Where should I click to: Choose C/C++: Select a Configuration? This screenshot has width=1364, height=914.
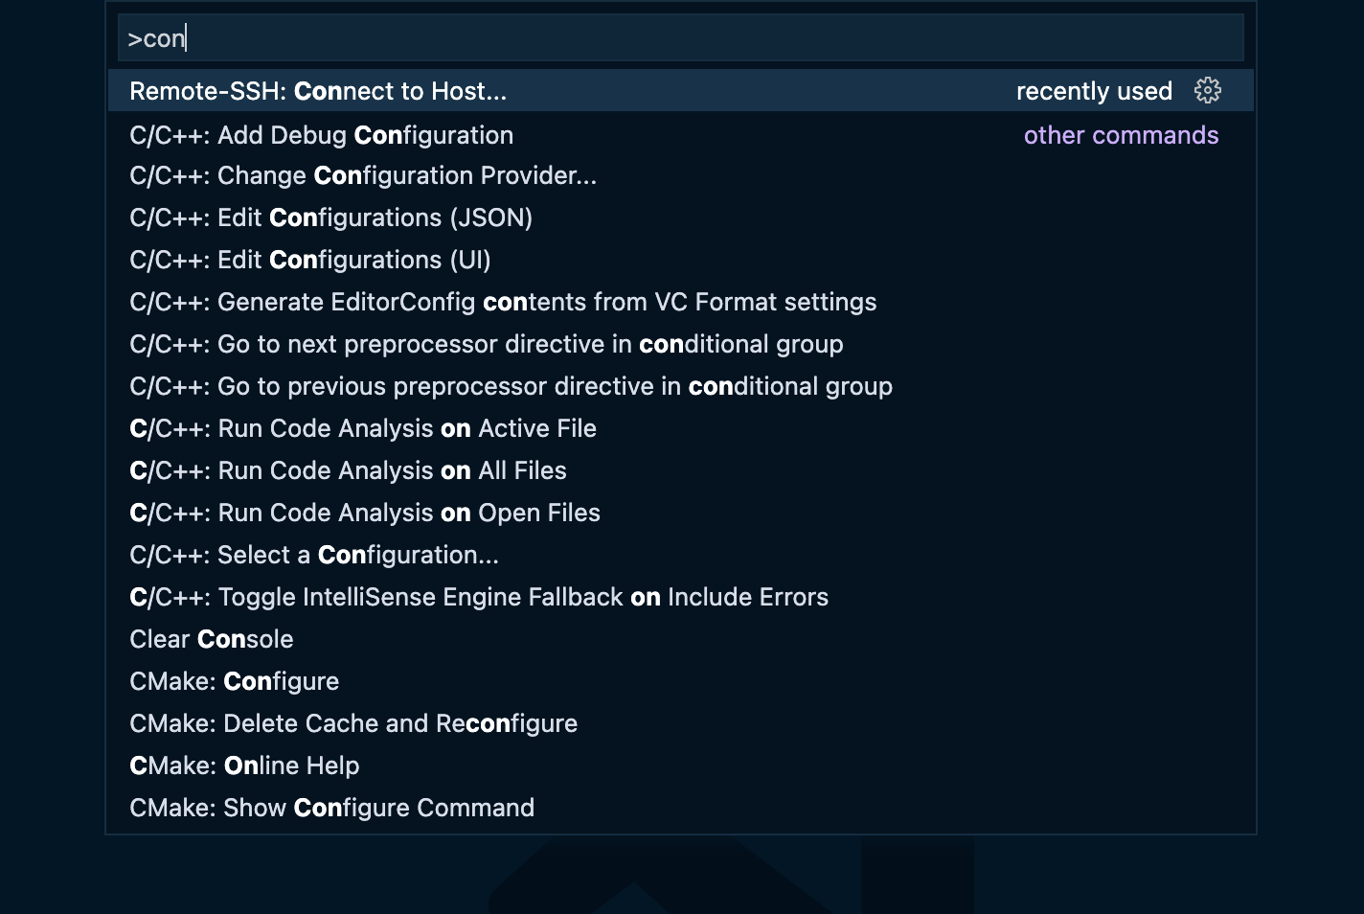point(681,555)
